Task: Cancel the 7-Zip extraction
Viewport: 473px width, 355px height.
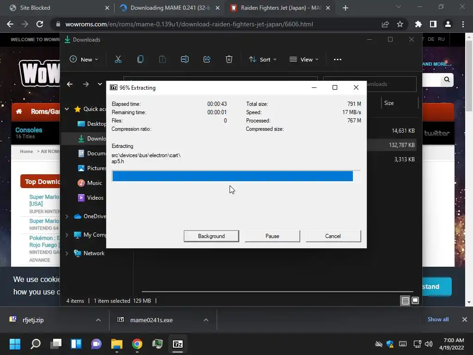Action: click(x=333, y=236)
